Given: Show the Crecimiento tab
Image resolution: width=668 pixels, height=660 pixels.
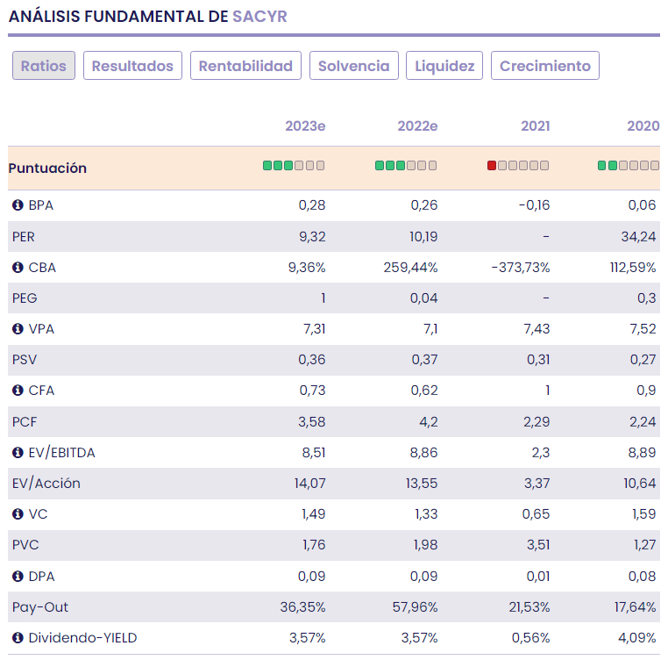Looking at the screenshot, I should [x=545, y=66].
